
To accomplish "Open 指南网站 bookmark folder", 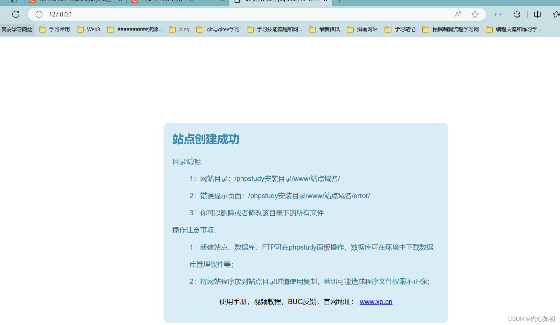I will point(362,29).
